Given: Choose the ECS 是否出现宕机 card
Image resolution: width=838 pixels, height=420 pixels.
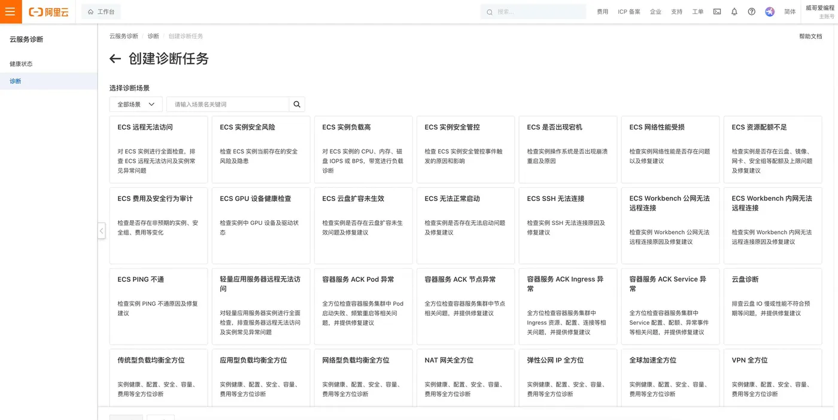Looking at the screenshot, I should tap(568, 150).
